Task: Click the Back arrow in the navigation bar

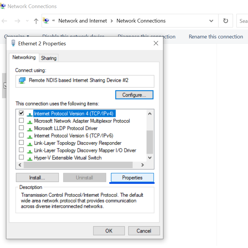Action: [4, 21]
